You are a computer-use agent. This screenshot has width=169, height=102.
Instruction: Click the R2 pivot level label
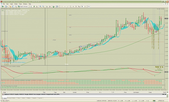point(70,27)
